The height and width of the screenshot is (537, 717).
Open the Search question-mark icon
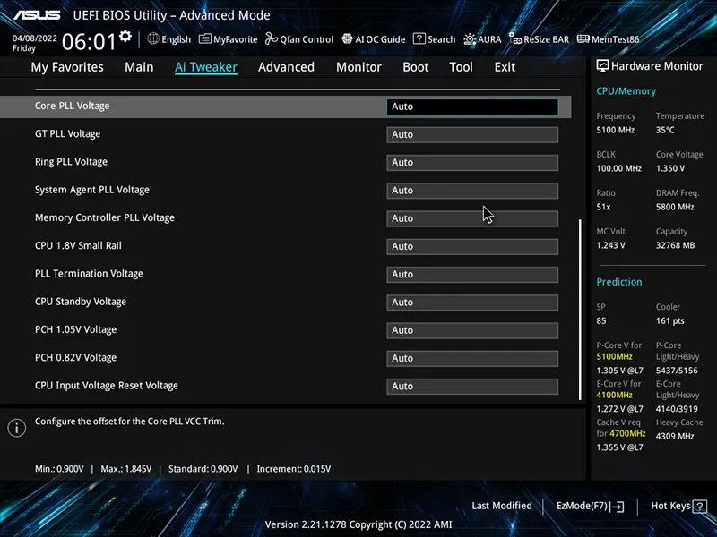pyautogui.click(x=419, y=38)
